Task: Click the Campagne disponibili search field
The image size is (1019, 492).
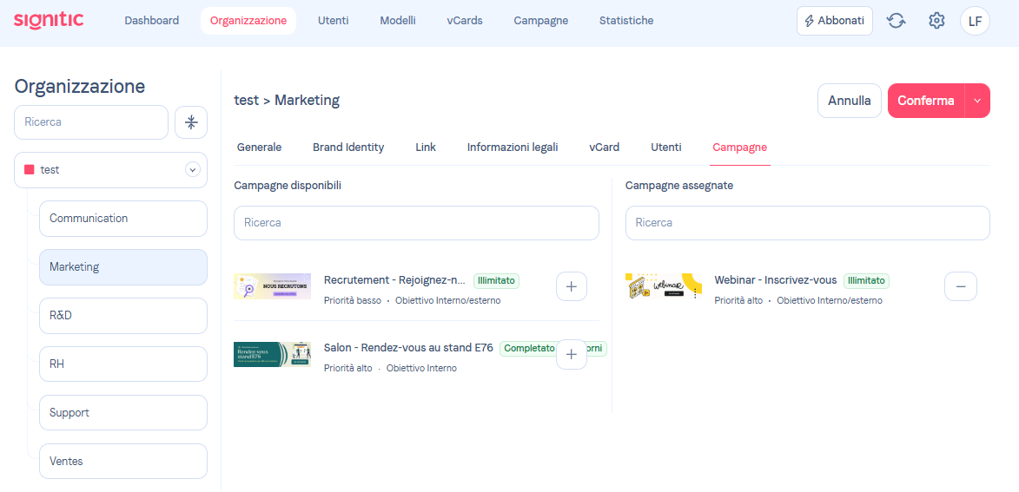Action: [x=416, y=223]
